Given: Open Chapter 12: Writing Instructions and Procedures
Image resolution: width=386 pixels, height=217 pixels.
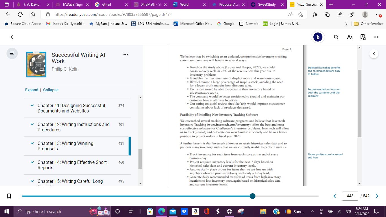Looking at the screenshot, I should coord(73,127).
